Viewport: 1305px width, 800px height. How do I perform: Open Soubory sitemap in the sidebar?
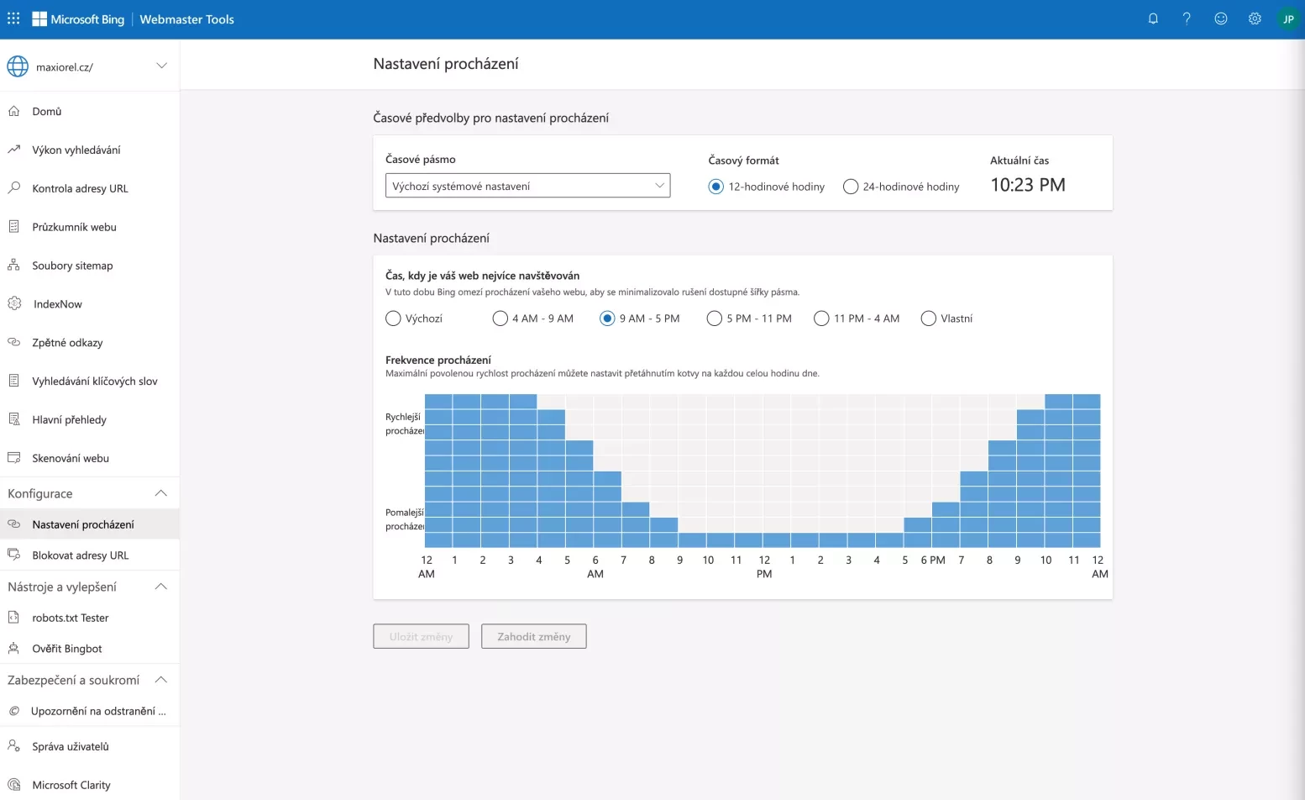pyautogui.click(x=90, y=266)
